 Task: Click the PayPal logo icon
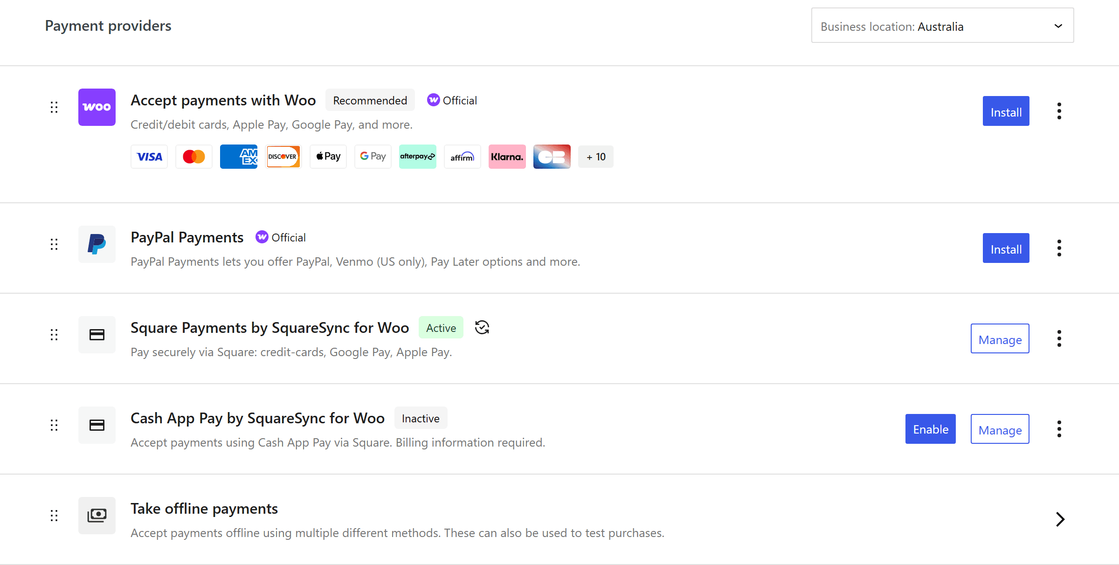(97, 244)
